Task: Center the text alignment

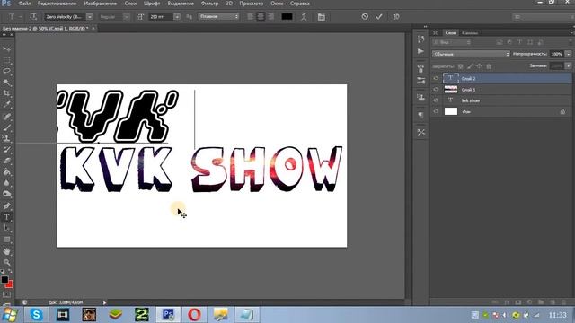Action: [x=261, y=16]
